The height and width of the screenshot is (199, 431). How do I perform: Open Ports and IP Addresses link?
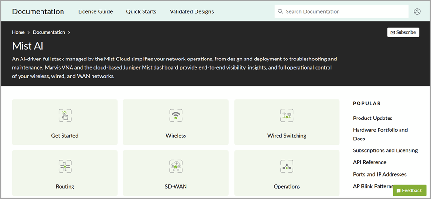[x=380, y=174]
